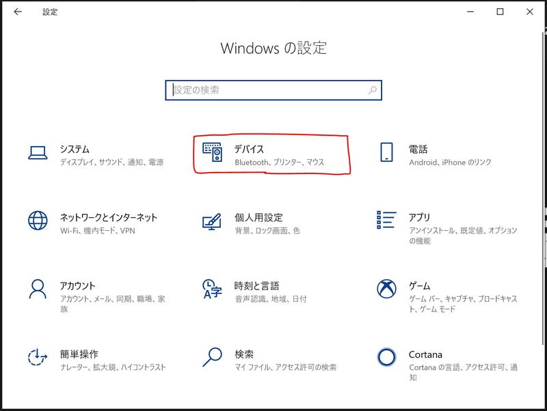The width and height of the screenshot is (547, 411).
Task: Click the '音声認識、地域、日付' description
Action: [271, 299]
